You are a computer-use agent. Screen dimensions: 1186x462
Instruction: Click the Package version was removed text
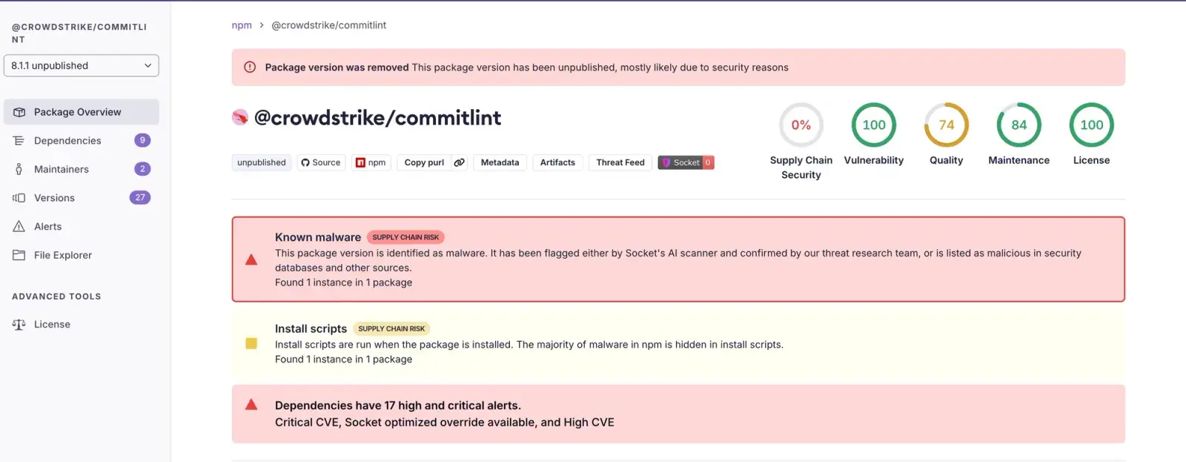(x=337, y=67)
